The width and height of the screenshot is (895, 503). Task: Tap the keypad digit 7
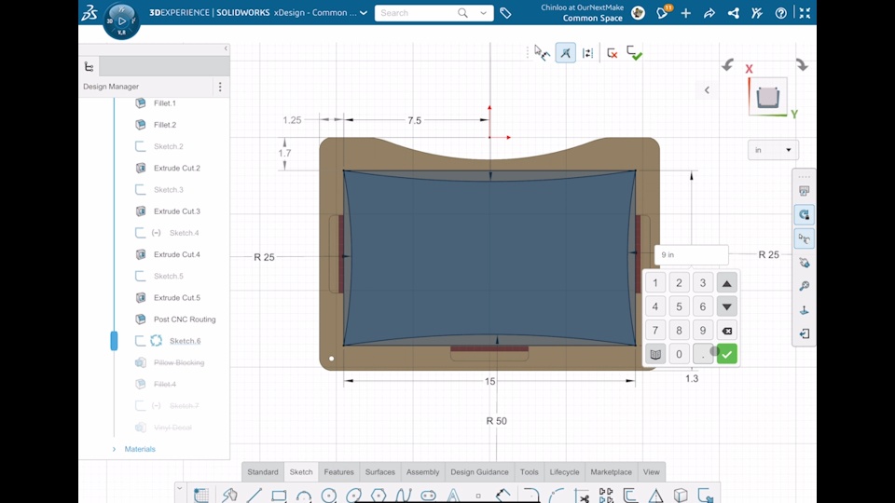click(655, 330)
